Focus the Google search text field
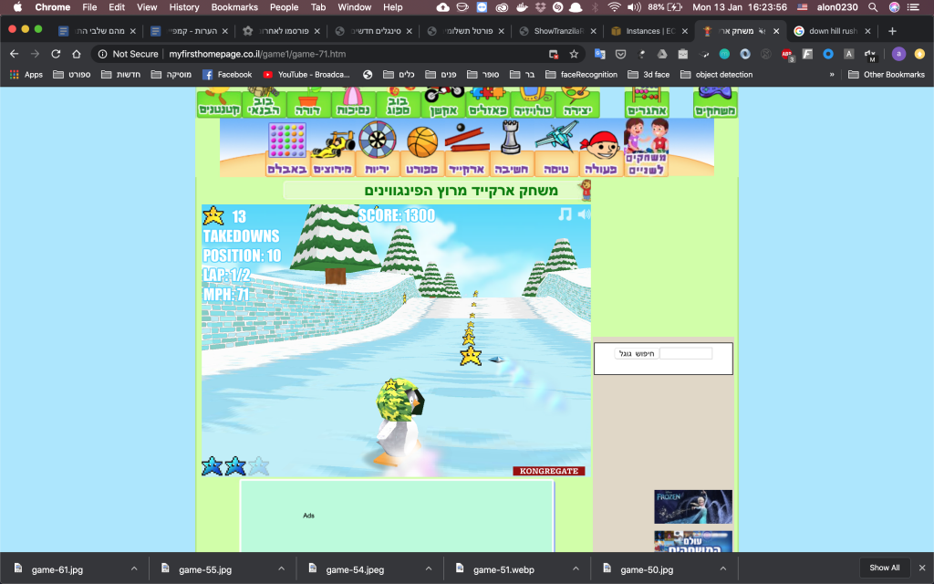 tap(686, 353)
